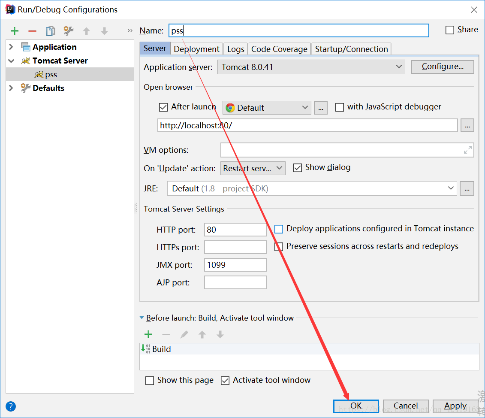This screenshot has height=418, width=485.
Task: Switch to Logs tab
Action: (236, 49)
